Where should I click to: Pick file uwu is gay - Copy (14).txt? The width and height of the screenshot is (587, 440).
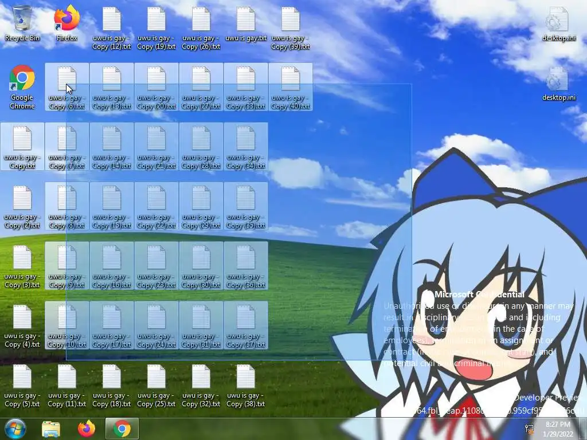click(x=112, y=147)
